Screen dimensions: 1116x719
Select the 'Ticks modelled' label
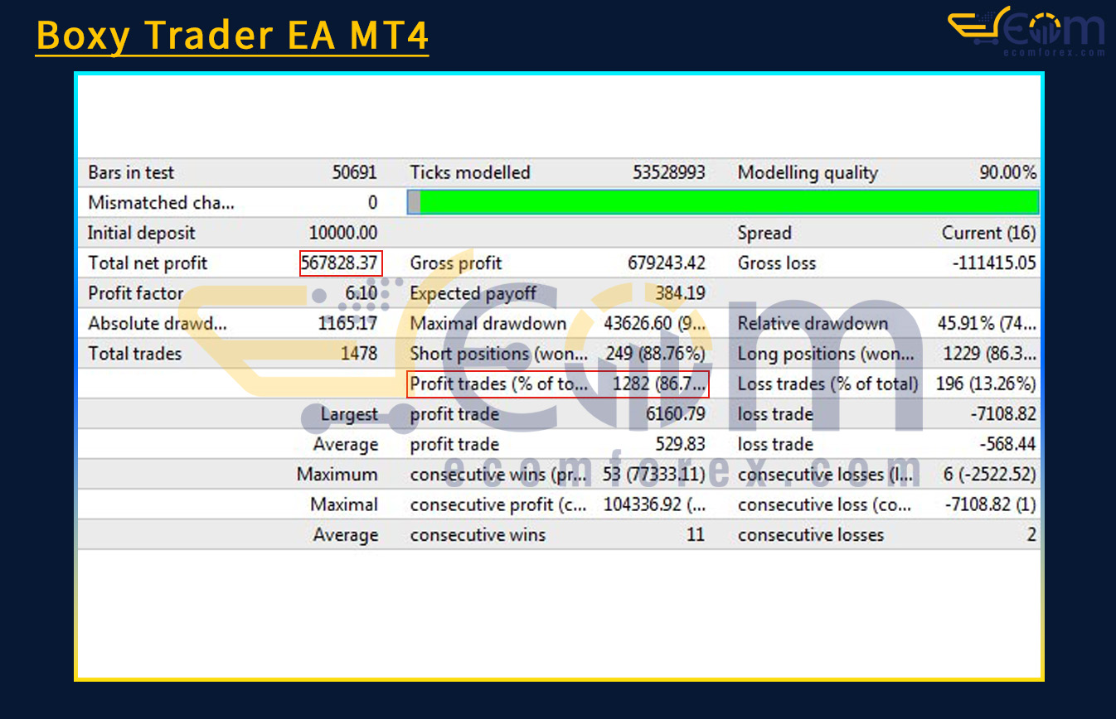point(470,172)
